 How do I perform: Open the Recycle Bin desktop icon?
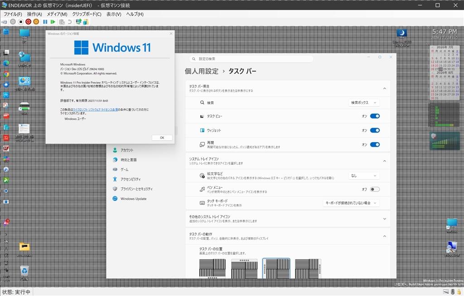click(x=24, y=273)
